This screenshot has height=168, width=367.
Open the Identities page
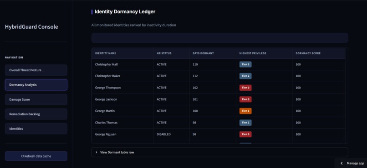click(36, 129)
